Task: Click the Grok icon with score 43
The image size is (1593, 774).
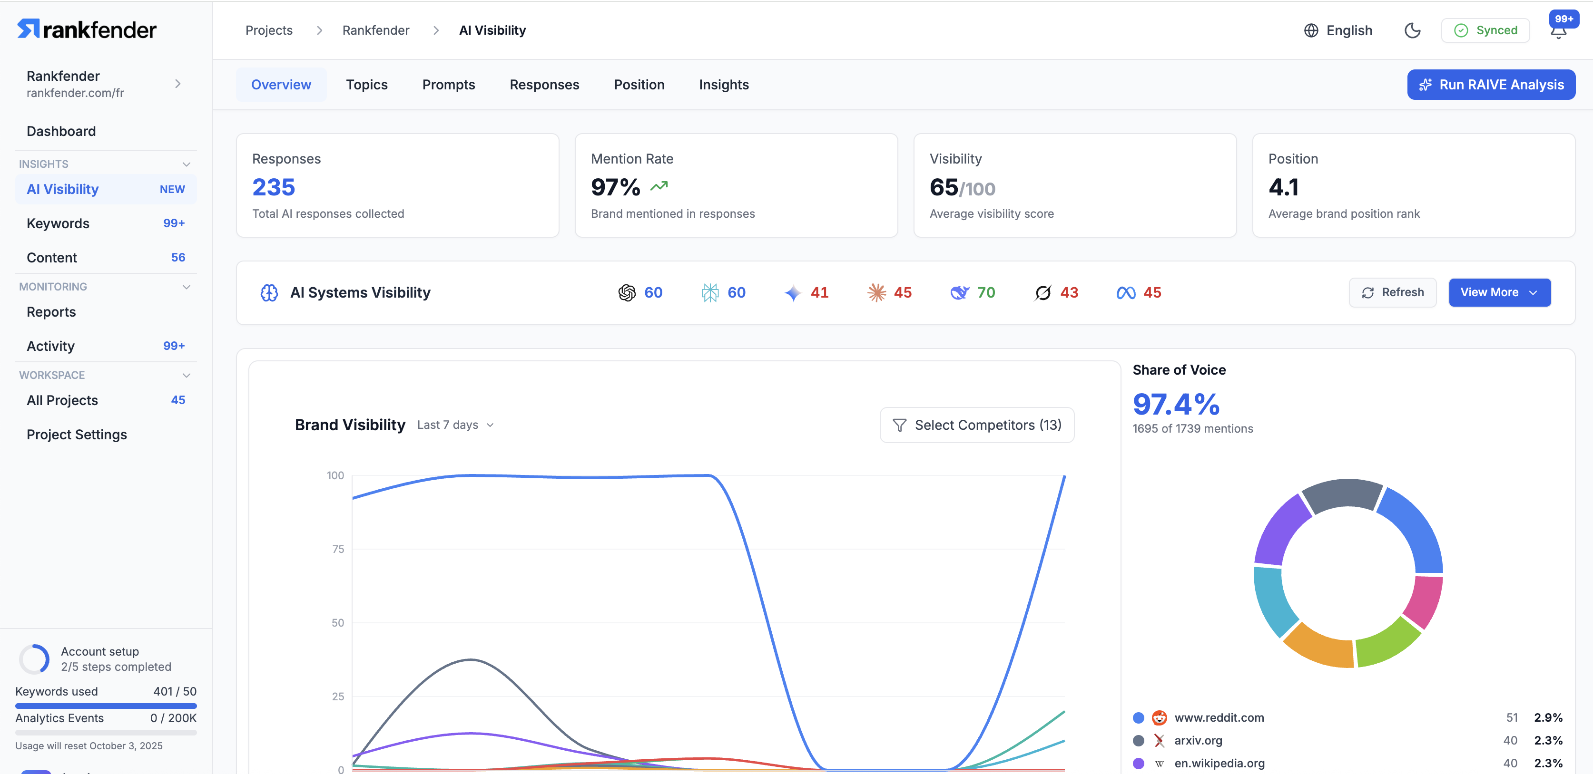Action: point(1042,293)
